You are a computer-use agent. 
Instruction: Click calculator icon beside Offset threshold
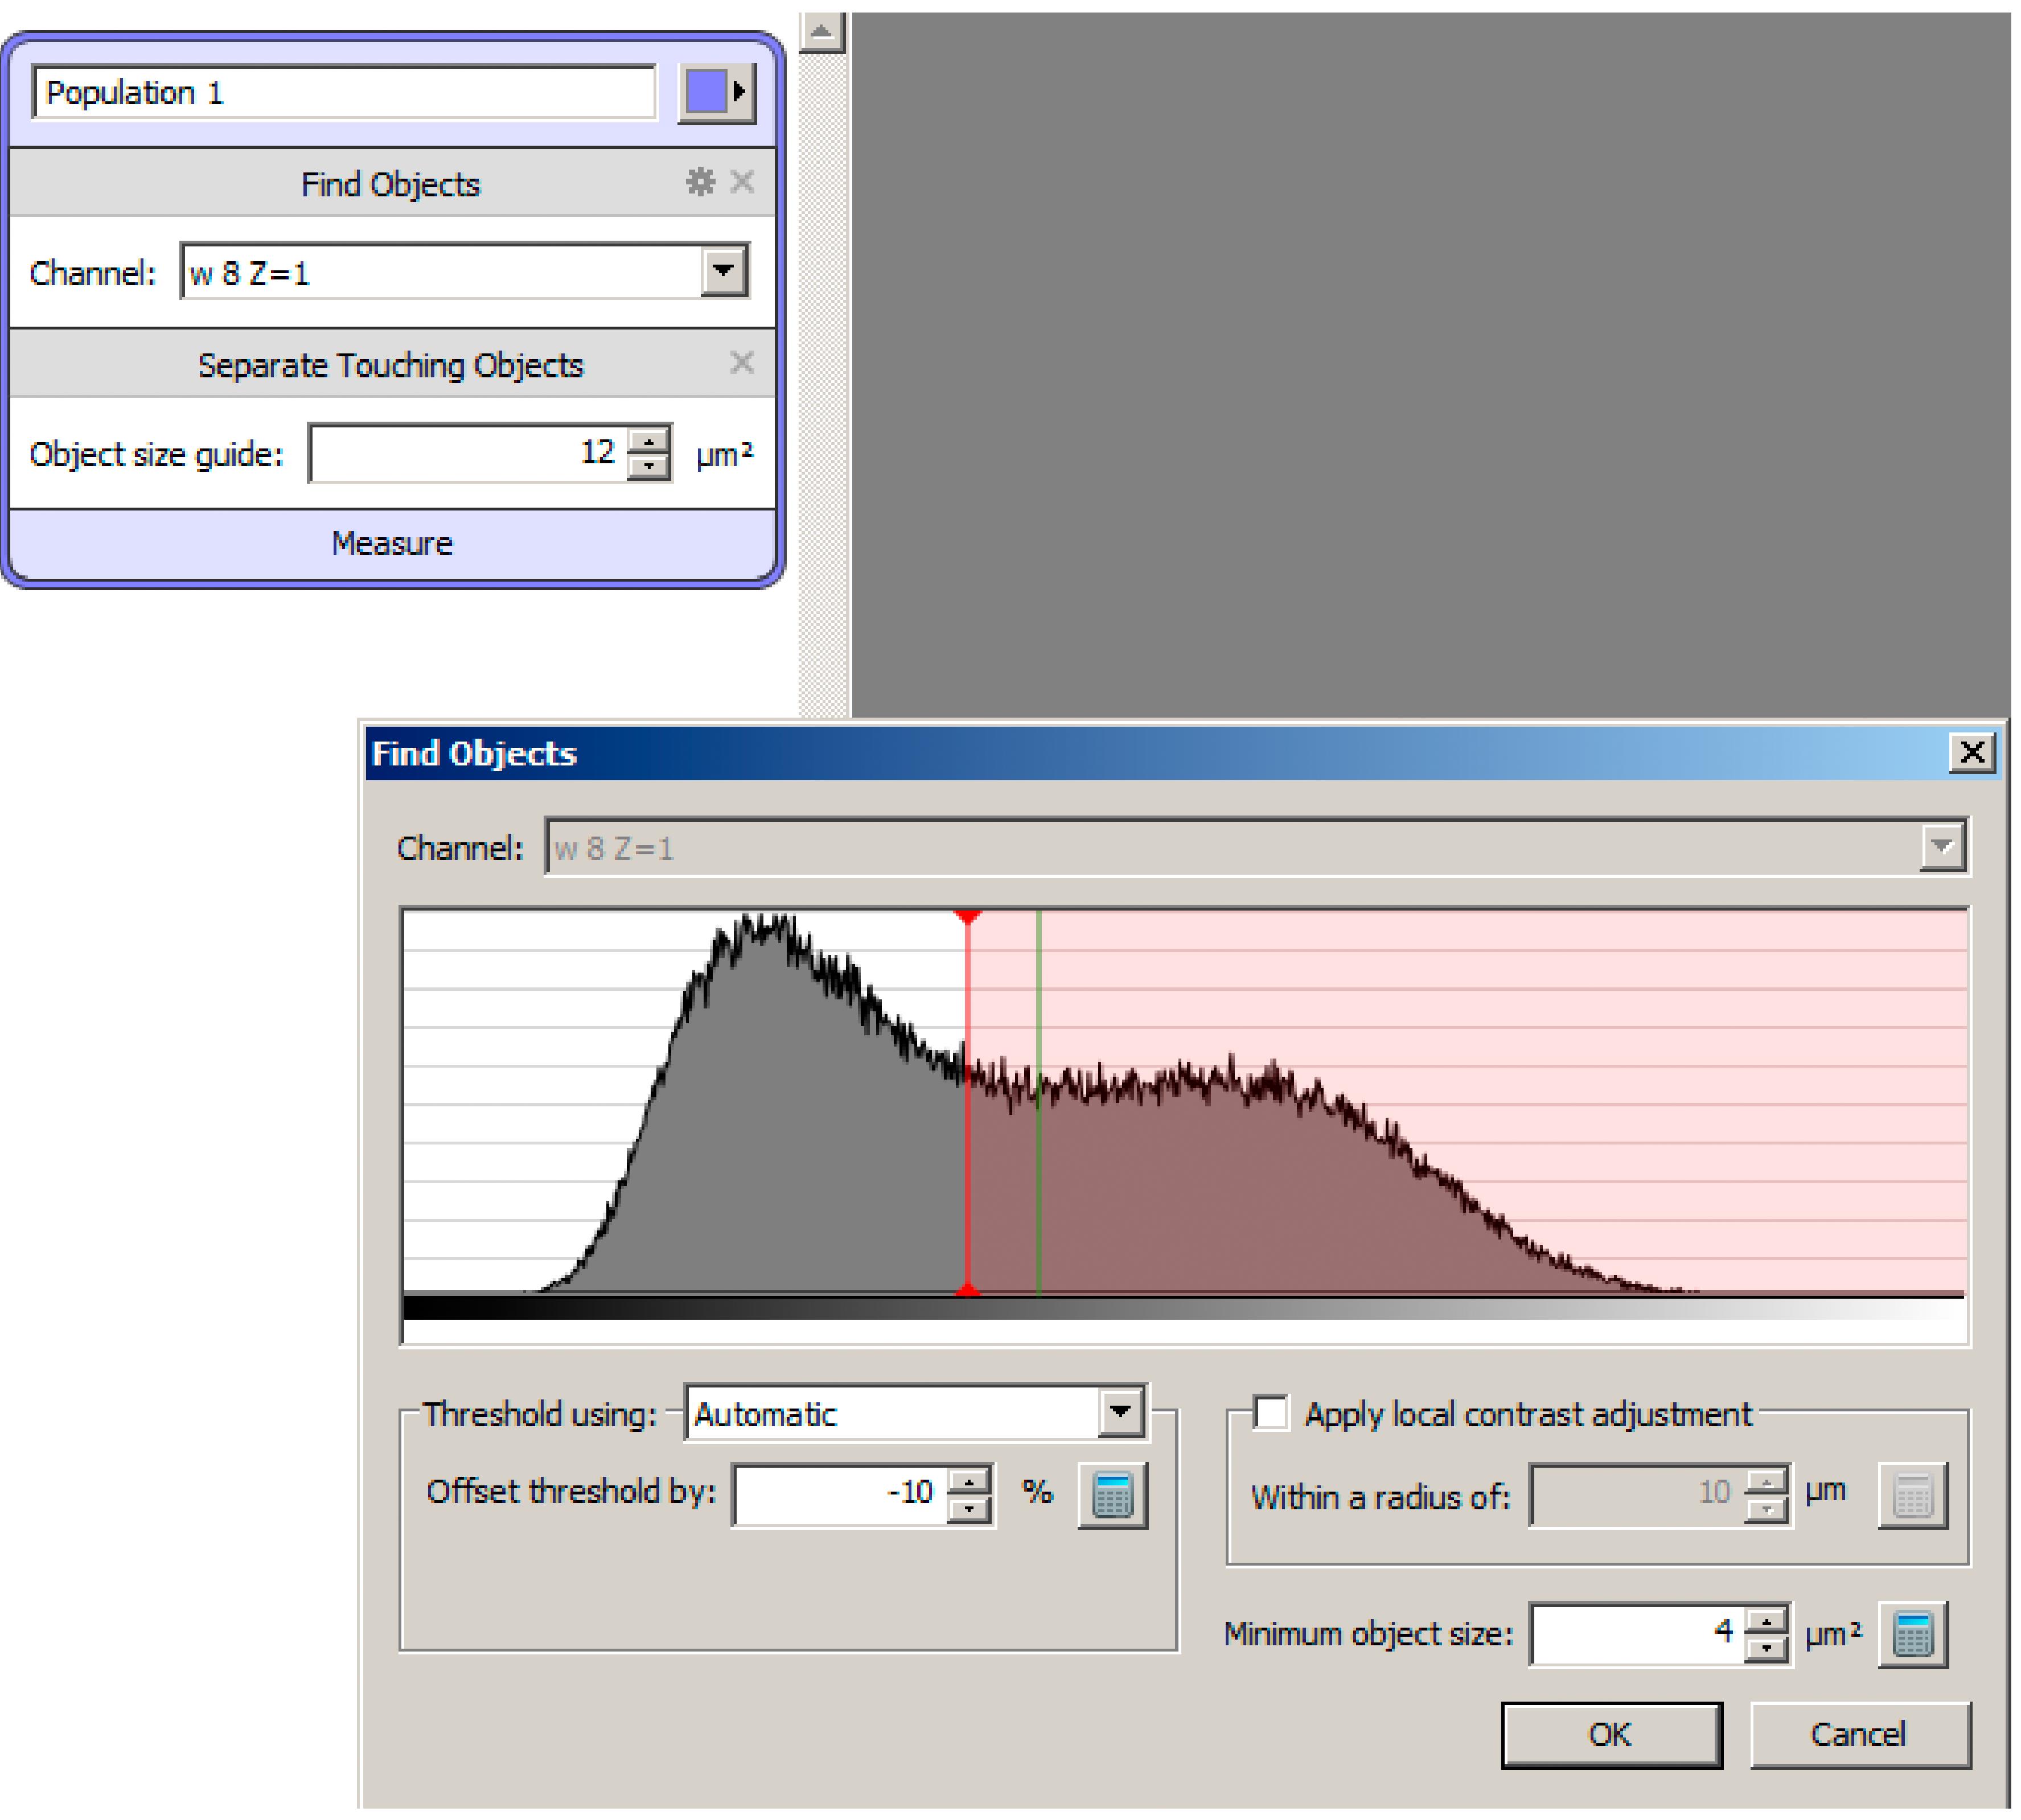click(x=1111, y=1495)
